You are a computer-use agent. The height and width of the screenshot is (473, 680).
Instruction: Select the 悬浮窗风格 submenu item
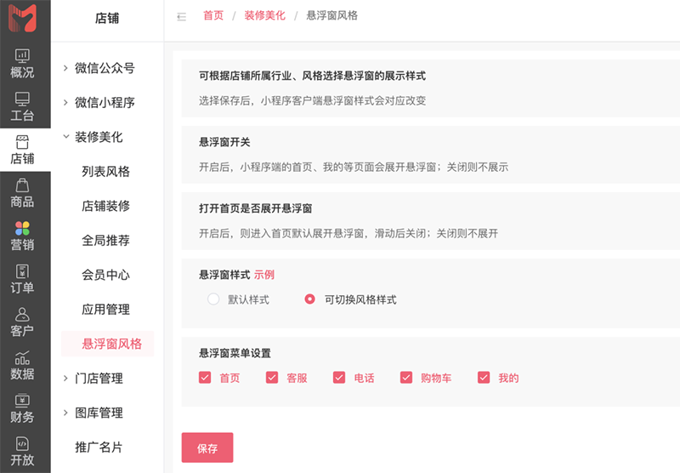click(108, 344)
